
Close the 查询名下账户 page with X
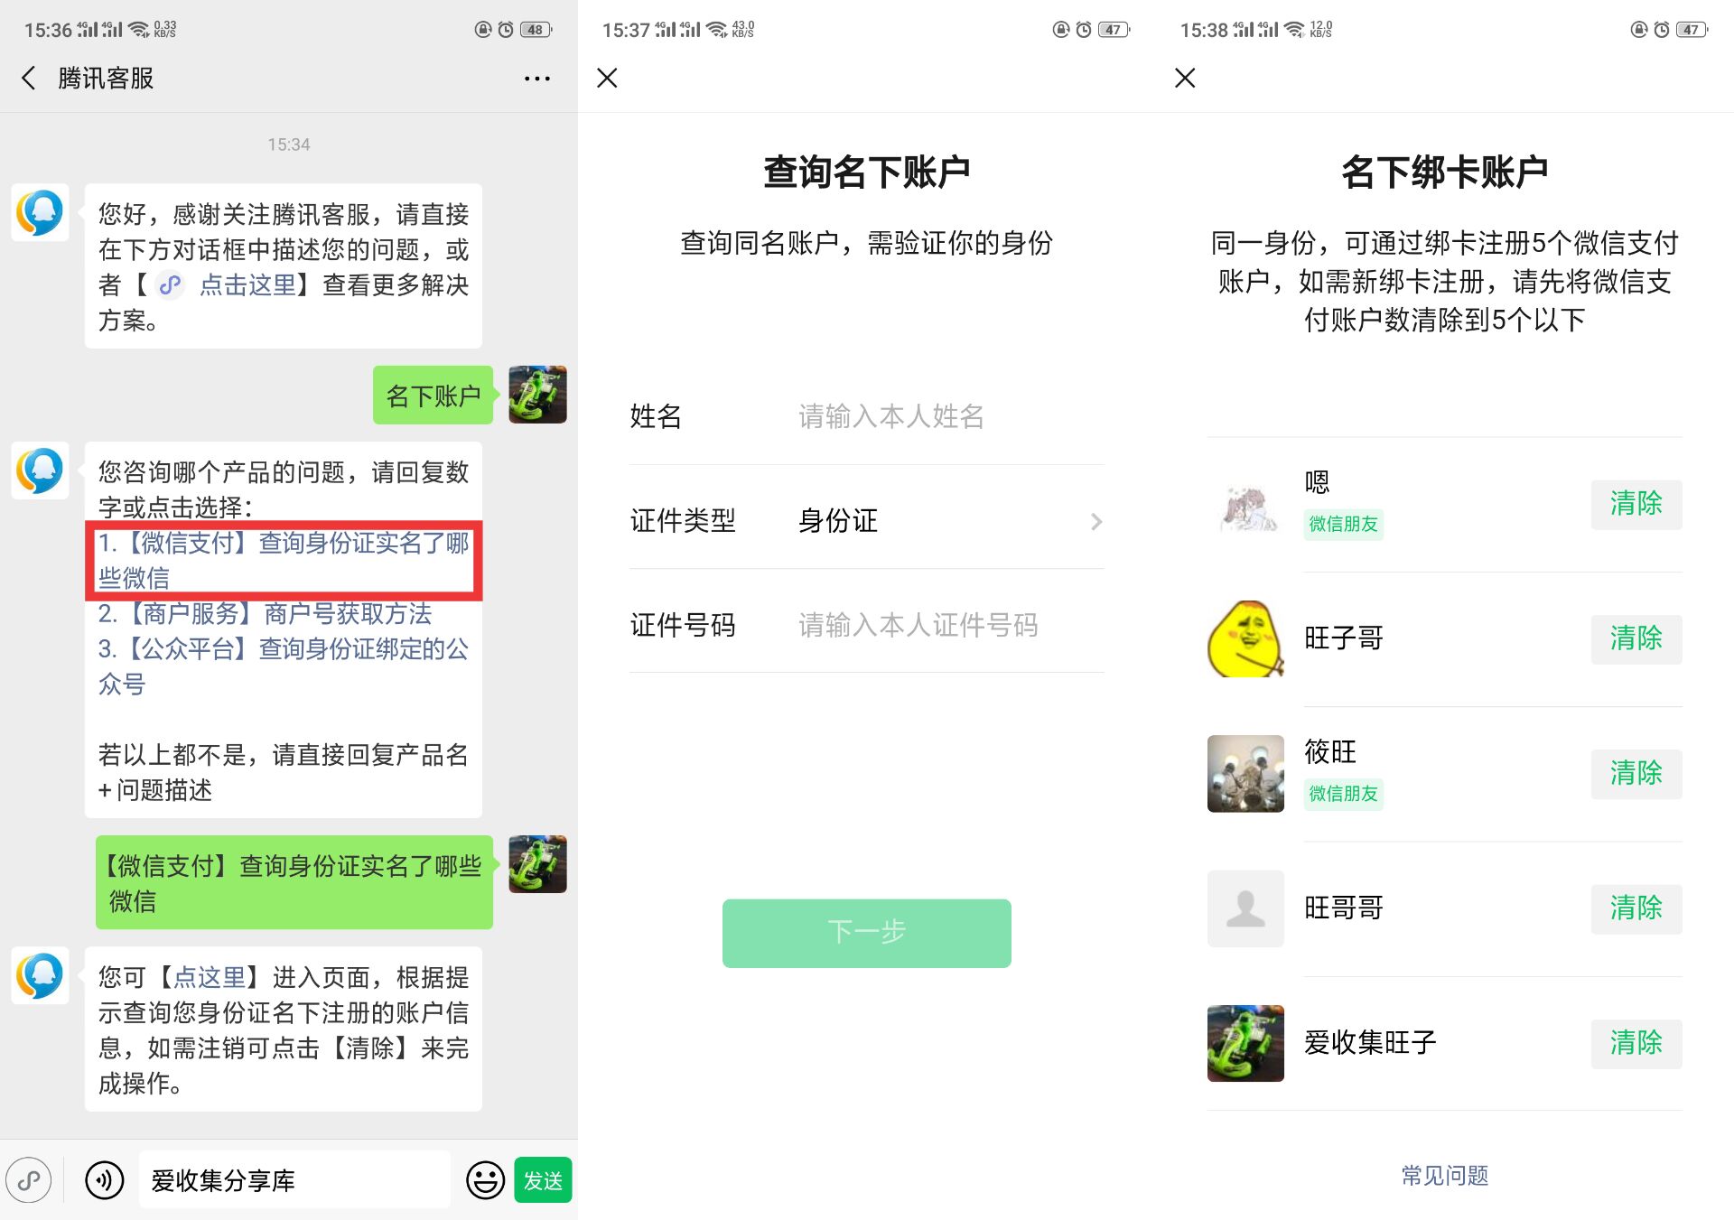point(607,79)
